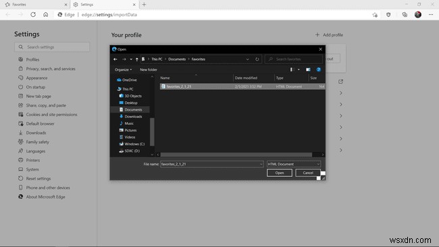The image size is (439, 247).
Task: Click Add profile
Action: click(329, 35)
